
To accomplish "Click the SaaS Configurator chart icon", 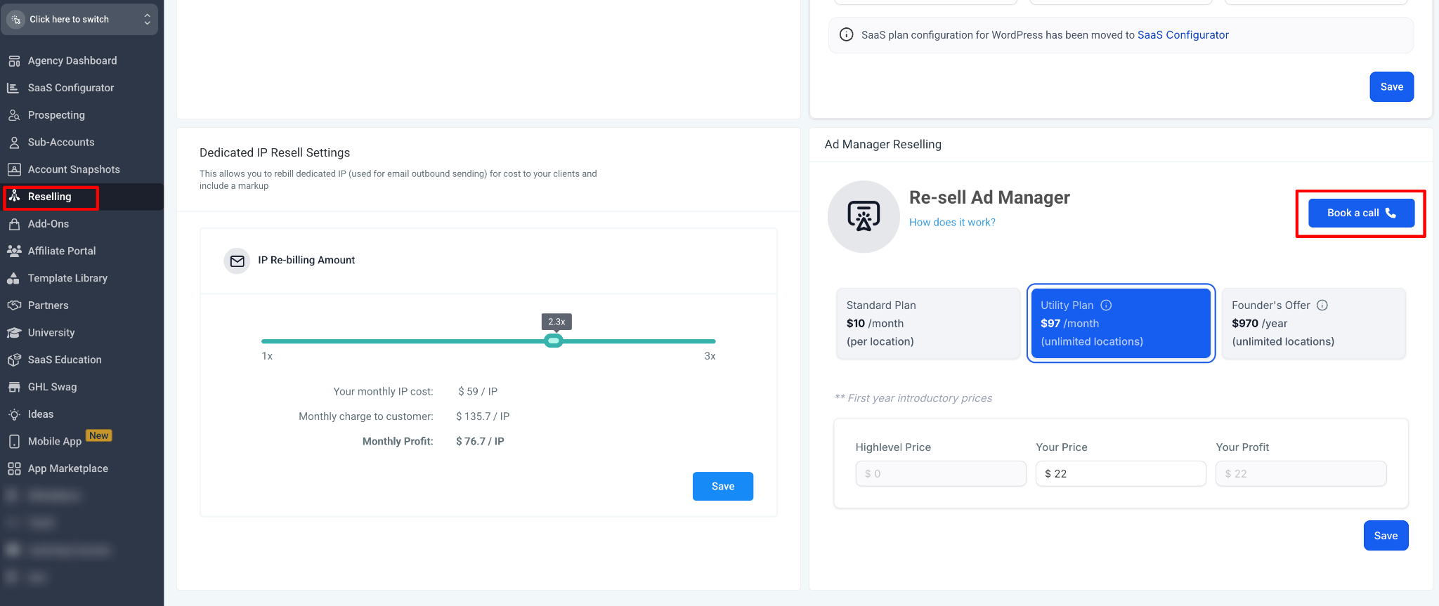I will (x=13, y=88).
